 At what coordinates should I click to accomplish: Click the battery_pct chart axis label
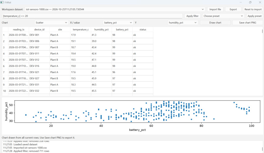point(137,130)
